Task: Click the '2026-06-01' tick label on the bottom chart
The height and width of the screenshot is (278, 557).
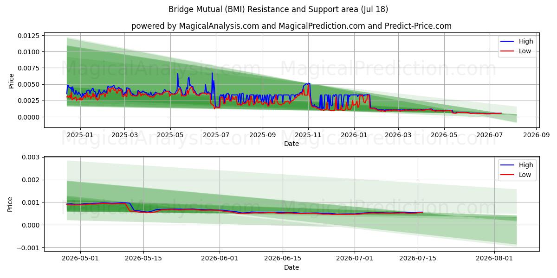Action: coord(219,259)
